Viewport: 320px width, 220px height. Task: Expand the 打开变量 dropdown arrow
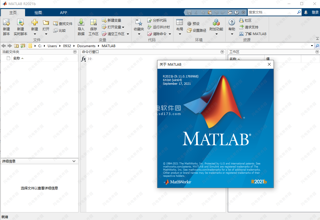(123, 27)
